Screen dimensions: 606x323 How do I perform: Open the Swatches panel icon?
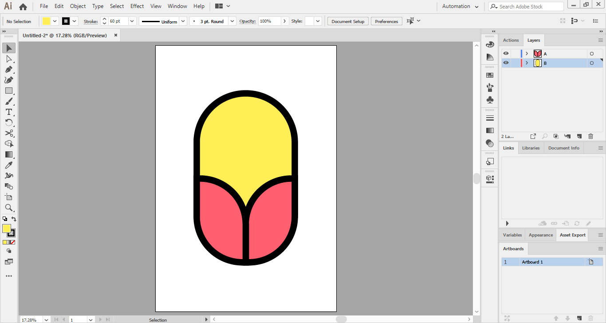490,75
